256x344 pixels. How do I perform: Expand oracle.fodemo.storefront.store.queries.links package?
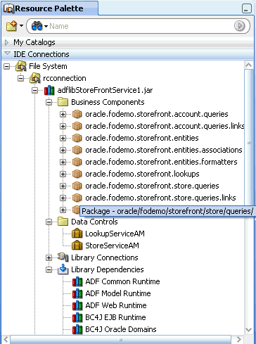[63, 198]
